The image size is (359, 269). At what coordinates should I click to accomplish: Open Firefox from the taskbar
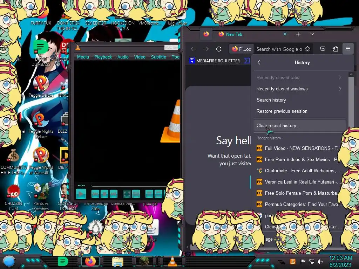tap(90, 261)
